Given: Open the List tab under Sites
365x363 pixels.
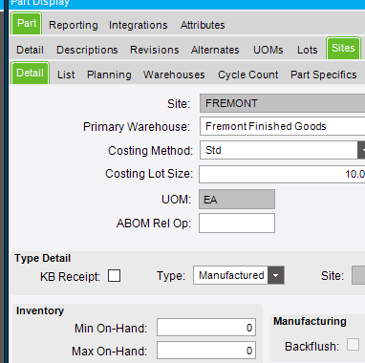Looking at the screenshot, I should (x=66, y=75).
